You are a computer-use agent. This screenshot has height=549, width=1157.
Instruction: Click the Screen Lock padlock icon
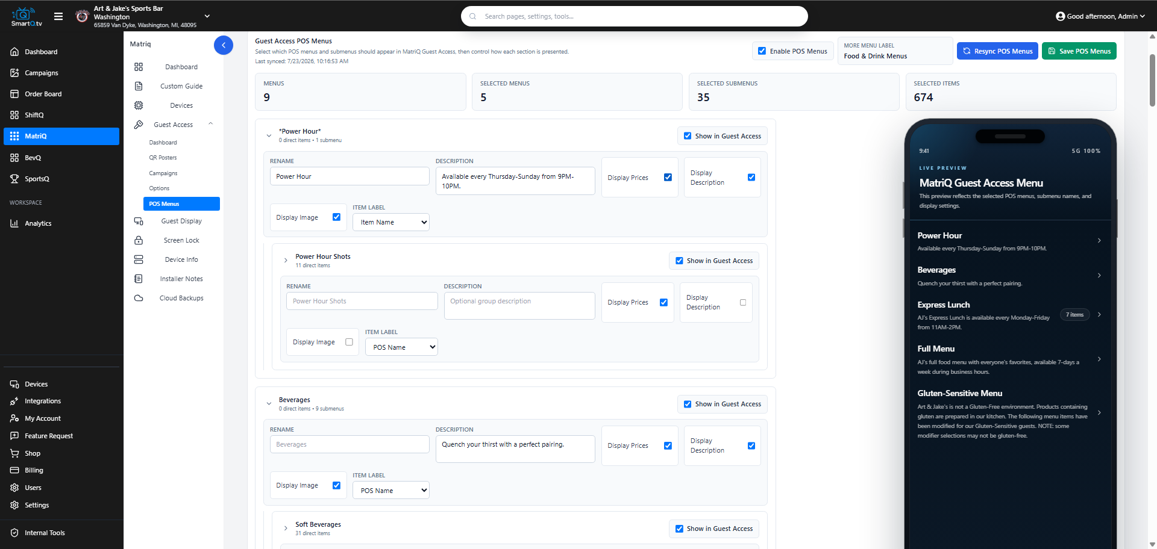(139, 240)
